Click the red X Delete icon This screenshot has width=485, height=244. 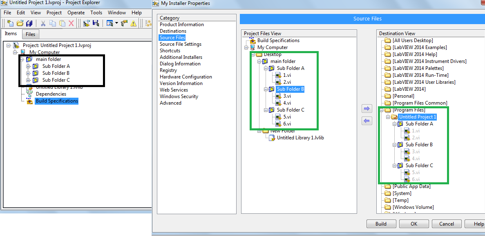71,23
